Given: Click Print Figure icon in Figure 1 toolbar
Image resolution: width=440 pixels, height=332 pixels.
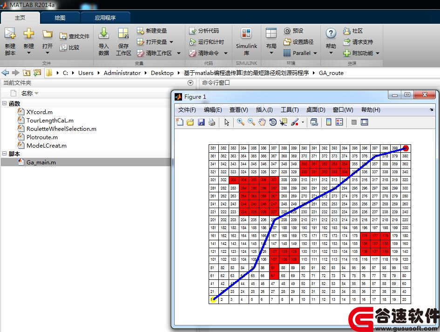Looking at the screenshot, I should [x=212, y=122].
